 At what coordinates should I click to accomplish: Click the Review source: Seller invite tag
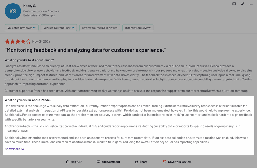[x=100, y=28]
